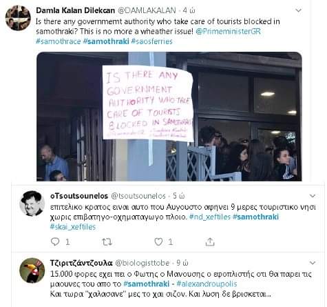Open #saosferries hashtag
327x307 pixels.
(151, 41)
